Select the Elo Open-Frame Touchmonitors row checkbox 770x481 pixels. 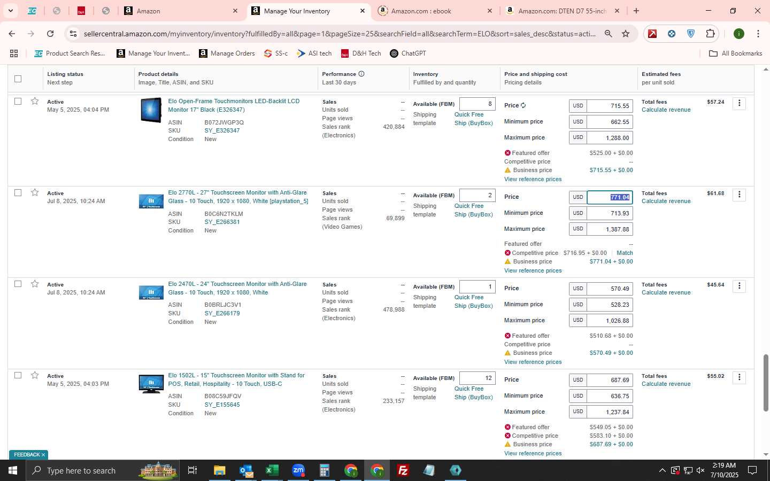tap(18, 101)
